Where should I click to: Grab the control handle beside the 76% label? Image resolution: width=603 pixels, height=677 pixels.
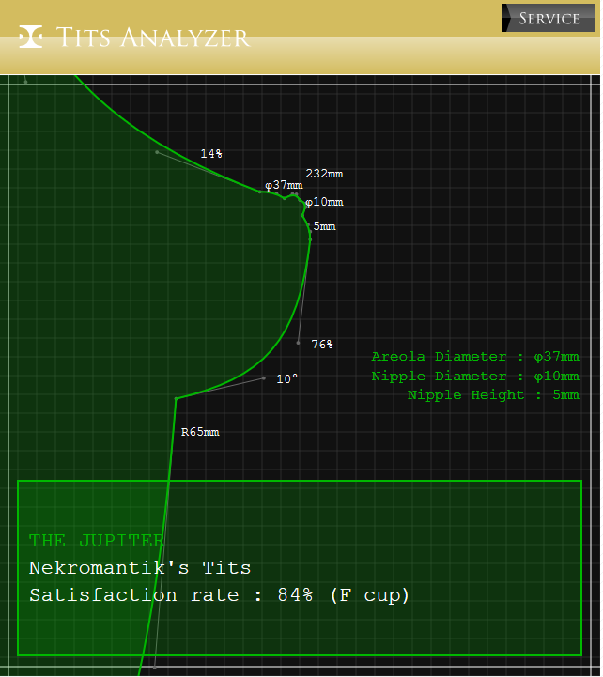[299, 344]
